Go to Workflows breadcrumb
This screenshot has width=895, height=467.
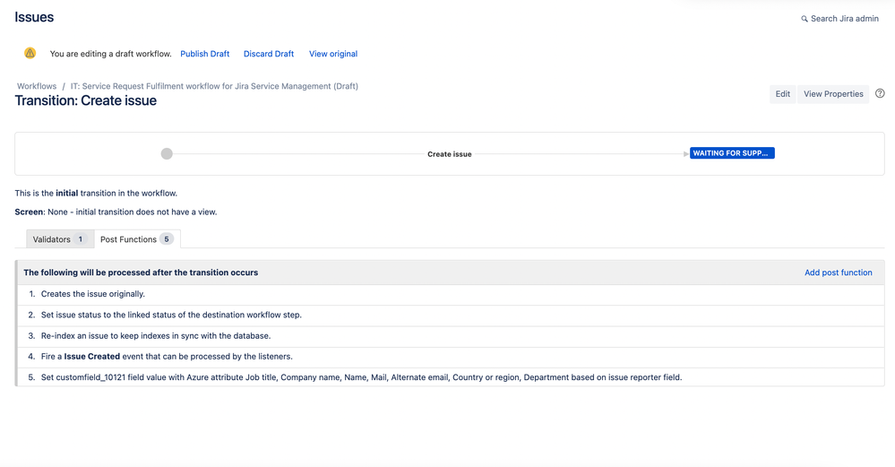click(x=37, y=86)
